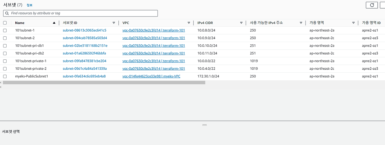385x145 pixels.
Task: Open the 가용 영역 column sort arrow
Action: pos(353,23)
